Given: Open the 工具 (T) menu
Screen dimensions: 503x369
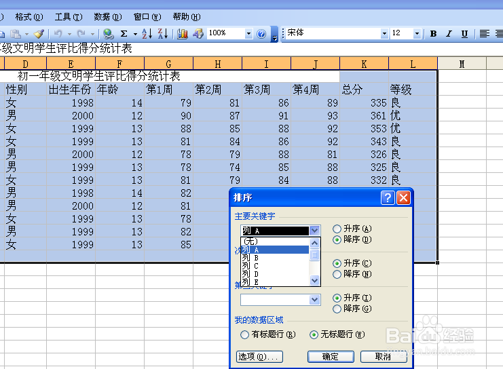Looking at the screenshot, I should coord(69,17).
